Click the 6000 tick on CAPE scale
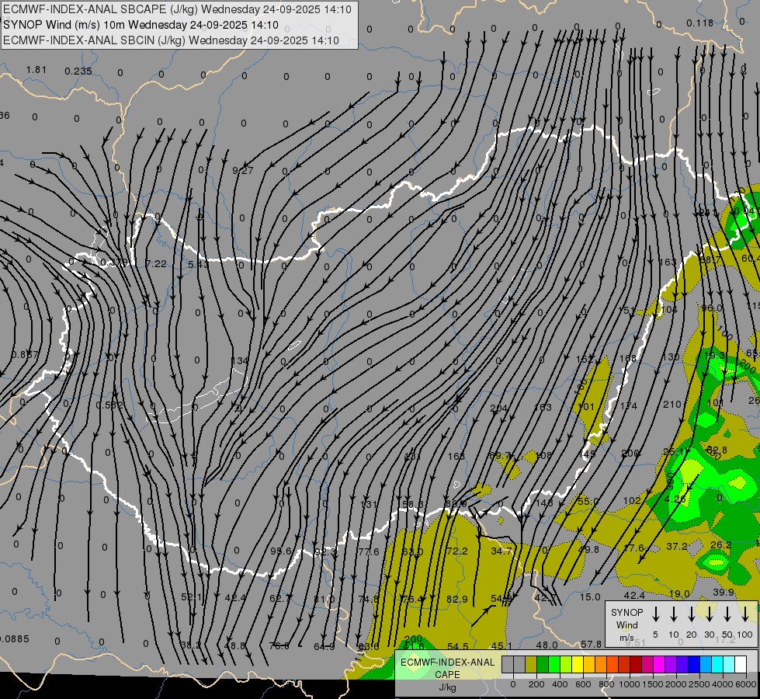Image resolution: width=760 pixels, height=699 pixels. click(x=747, y=684)
